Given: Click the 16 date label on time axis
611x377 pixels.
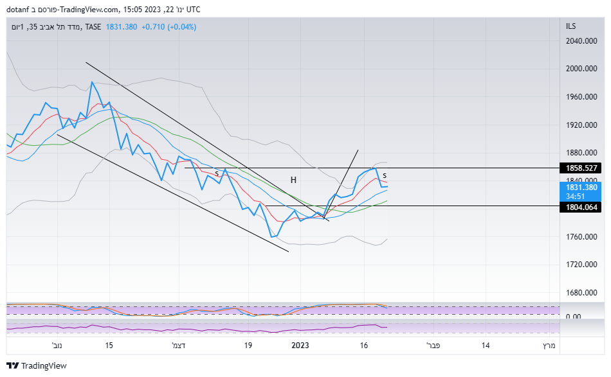Looking at the screenshot, I should coord(363,346).
